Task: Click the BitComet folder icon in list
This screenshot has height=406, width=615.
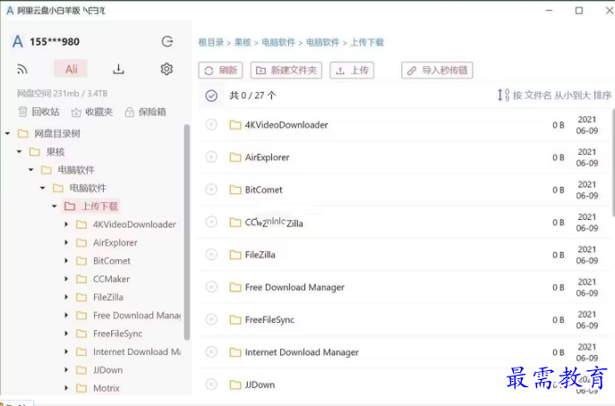Action: [235, 190]
